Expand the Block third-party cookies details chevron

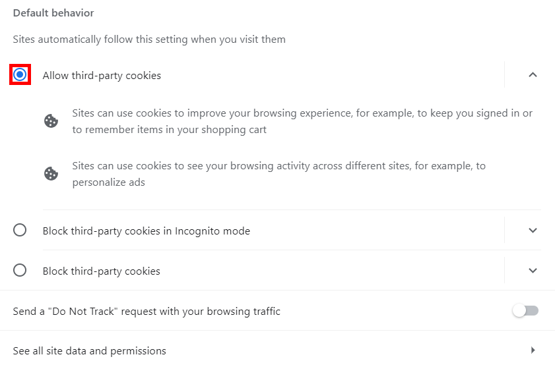(533, 271)
